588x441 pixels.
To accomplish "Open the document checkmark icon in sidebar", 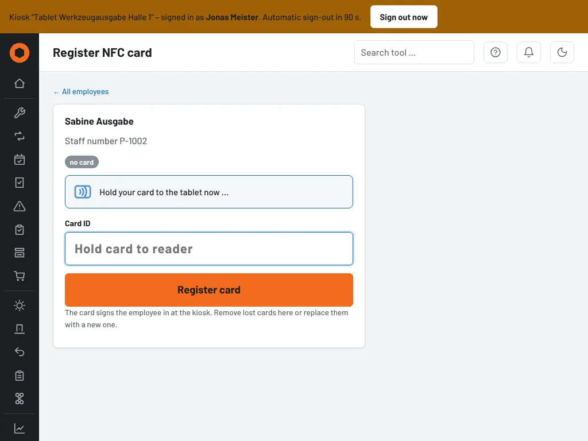I will point(20,183).
